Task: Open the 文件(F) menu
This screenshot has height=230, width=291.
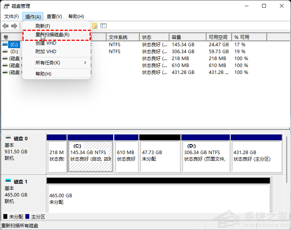Action: pos(12,17)
